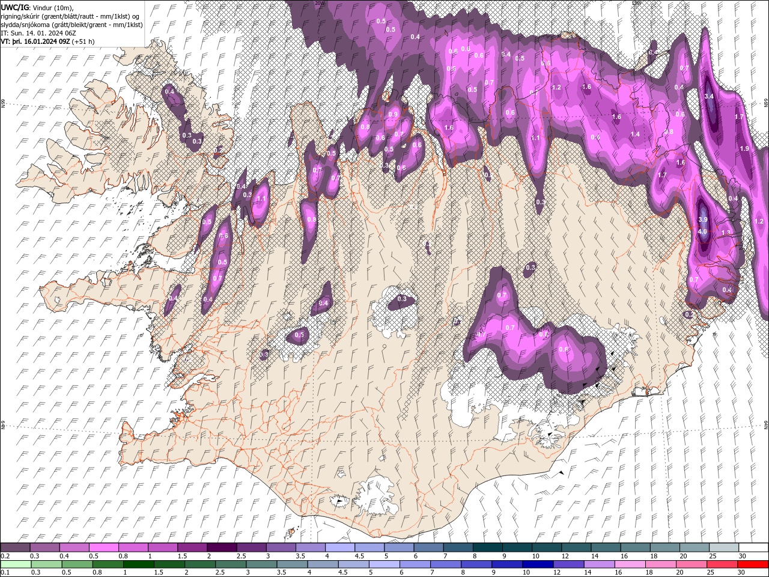
Task: Select the darkest purple 2 swatch in snow scale
Action: pos(222,548)
